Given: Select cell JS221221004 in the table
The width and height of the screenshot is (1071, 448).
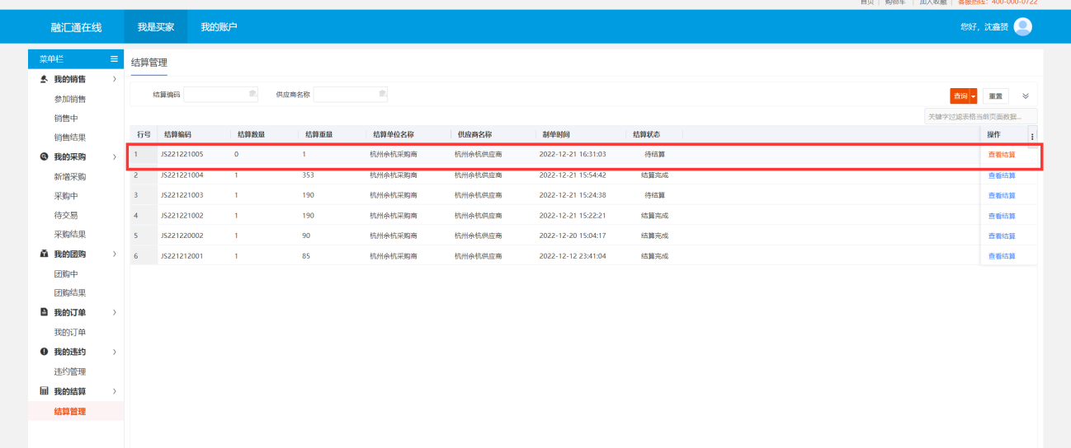Looking at the screenshot, I should tap(182, 175).
